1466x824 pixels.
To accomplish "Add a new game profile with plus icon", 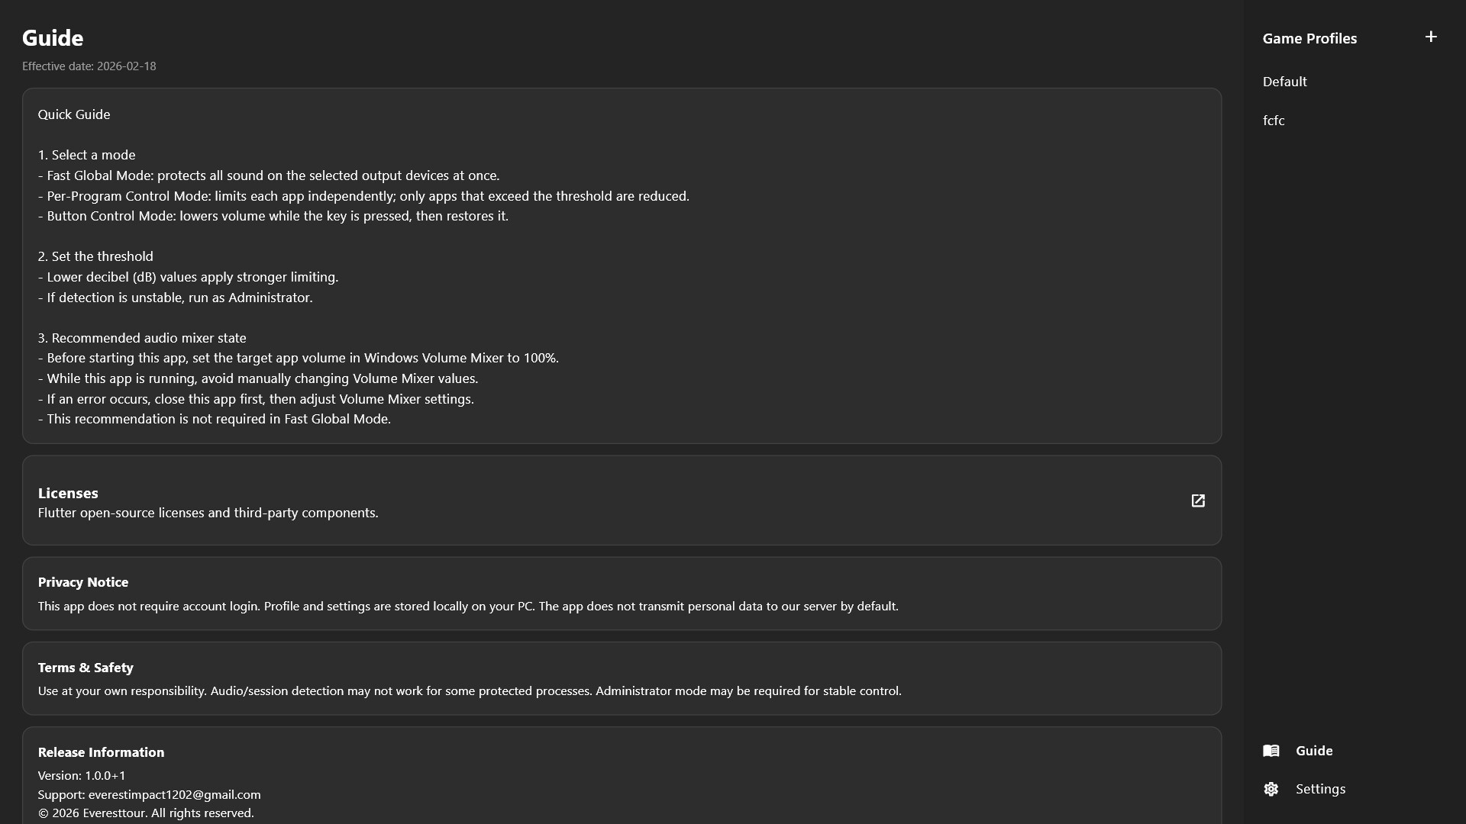I will point(1431,37).
